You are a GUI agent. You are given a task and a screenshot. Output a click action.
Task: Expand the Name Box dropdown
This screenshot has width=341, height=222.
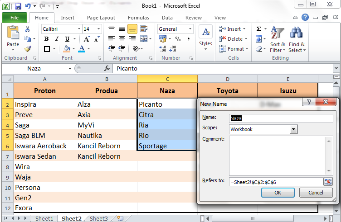pyautogui.click(x=70, y=69)
